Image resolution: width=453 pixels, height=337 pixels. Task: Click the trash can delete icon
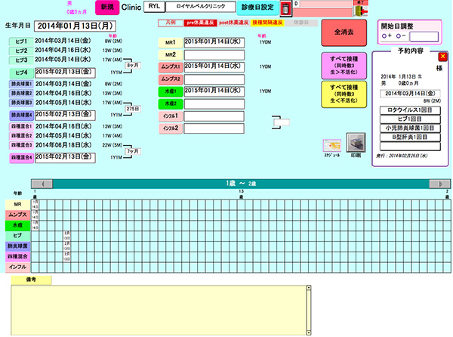(285, 8)
